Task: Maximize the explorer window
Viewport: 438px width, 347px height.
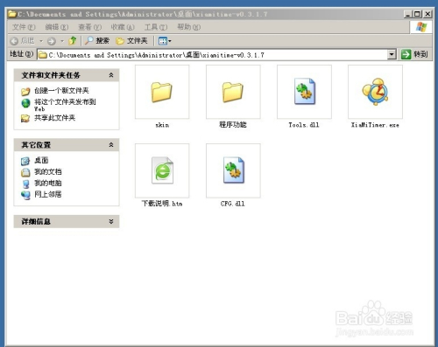Action: click(418, 14)
